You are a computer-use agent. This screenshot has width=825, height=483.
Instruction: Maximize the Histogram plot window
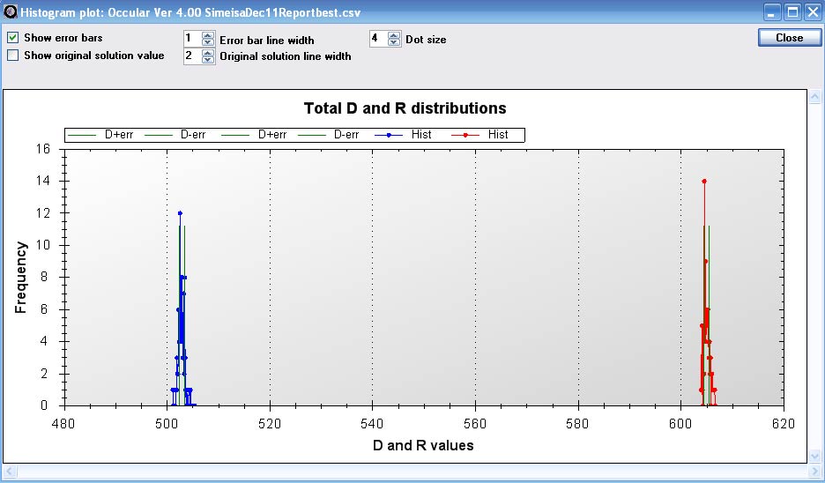792,12
